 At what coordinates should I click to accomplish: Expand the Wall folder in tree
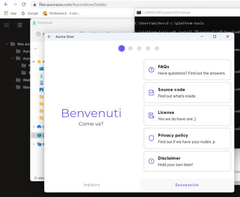13,80
